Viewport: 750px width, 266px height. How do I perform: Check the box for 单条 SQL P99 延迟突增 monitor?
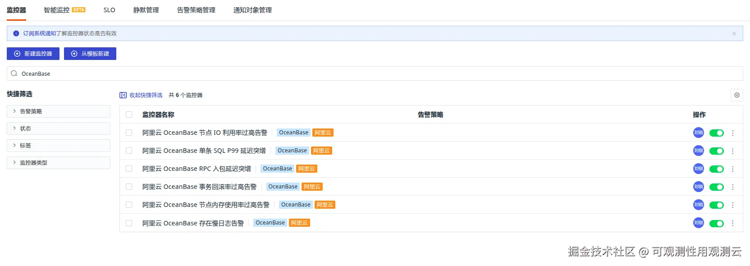click(x=129, y=151)
